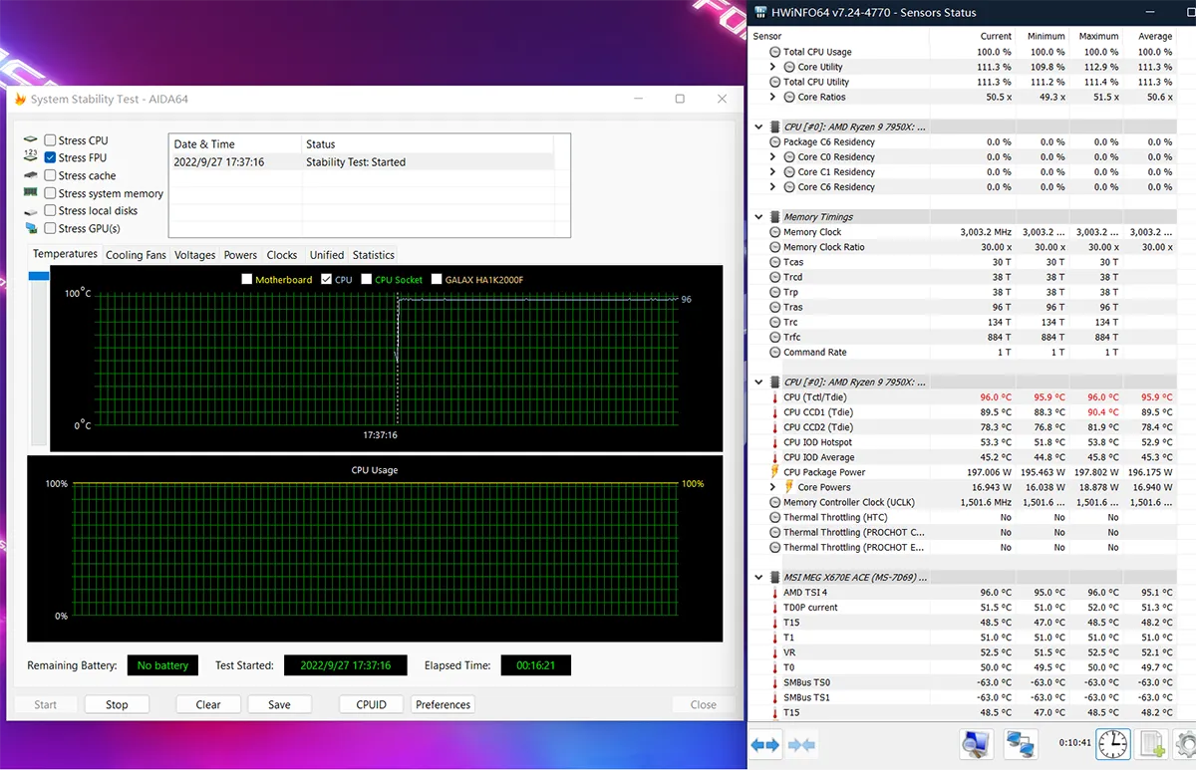Viewport: 1196px width, 770px height.
Task: Click the vertical slider left of temperature graph
Action: pyautogui.click(x=39, y=358)
